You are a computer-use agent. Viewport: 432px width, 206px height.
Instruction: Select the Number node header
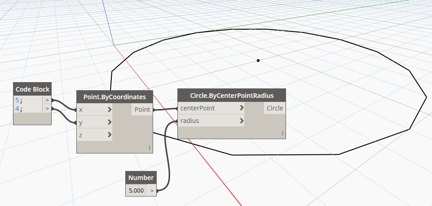tap(141, 178)
